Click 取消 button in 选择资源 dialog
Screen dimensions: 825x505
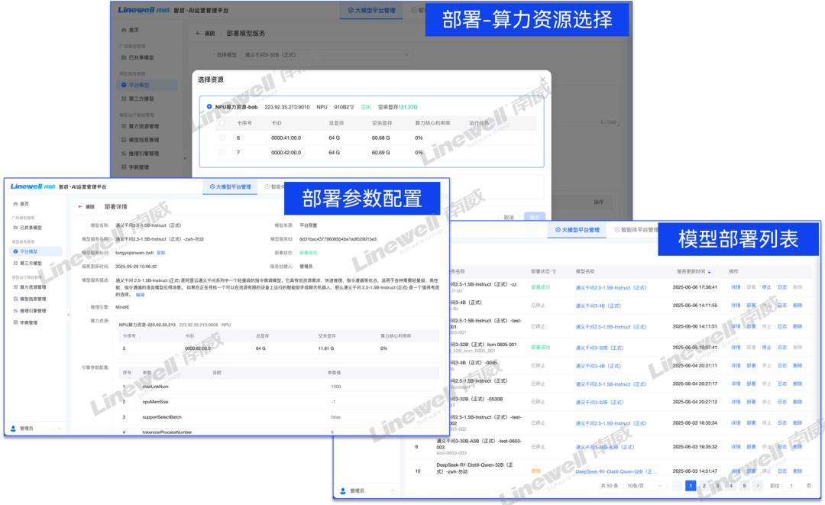coord(509,217)
